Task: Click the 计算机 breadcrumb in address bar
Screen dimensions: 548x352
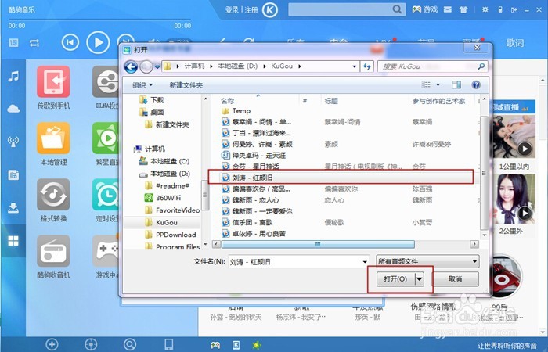Action: (194, 66)
